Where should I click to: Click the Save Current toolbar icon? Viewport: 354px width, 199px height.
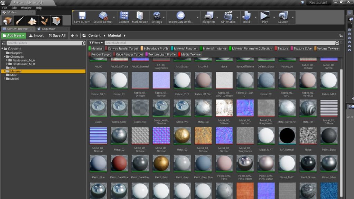pos(82,16)
